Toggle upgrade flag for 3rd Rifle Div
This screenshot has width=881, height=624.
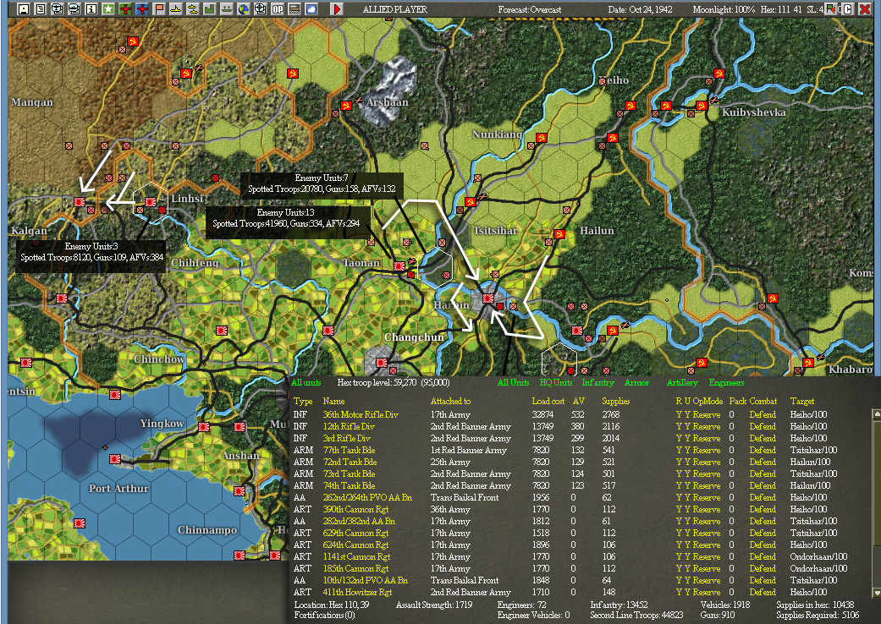coord(687,438)
